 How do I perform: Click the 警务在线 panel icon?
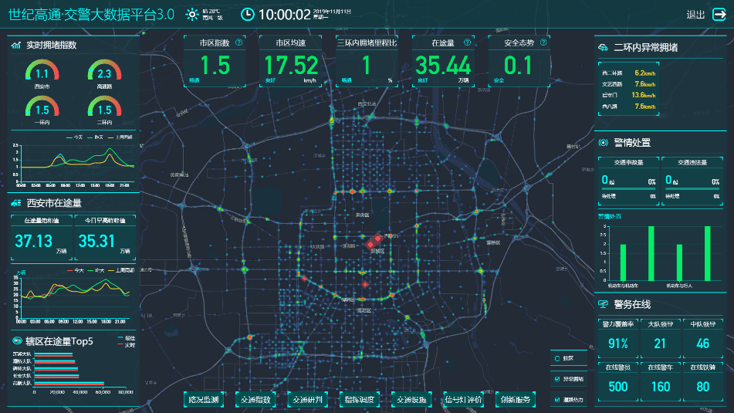(604, 304)
